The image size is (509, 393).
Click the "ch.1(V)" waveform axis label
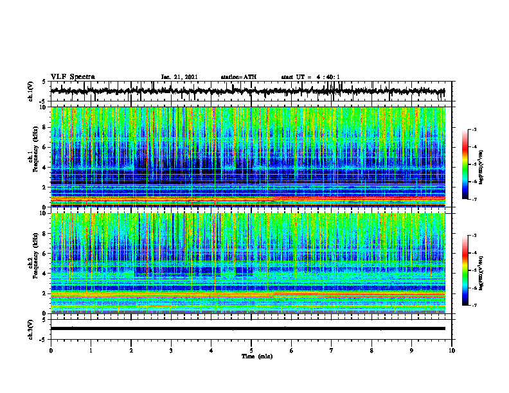(x=30, y=91)
